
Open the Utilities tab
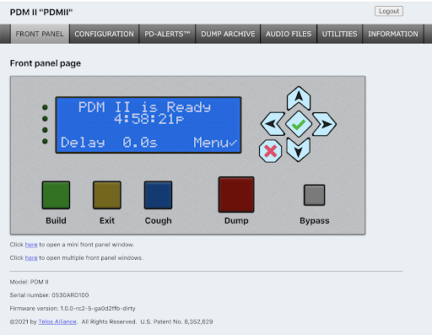click(x=339, y=34)
